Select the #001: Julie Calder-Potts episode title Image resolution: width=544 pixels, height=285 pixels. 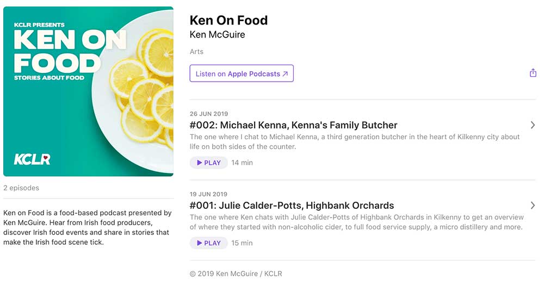pos(292,206)
